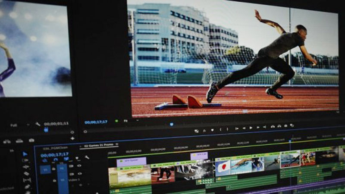Click the Program monitor scrub bar playhead
This screenshot has width=345, height=194.
tap(171, 124)
